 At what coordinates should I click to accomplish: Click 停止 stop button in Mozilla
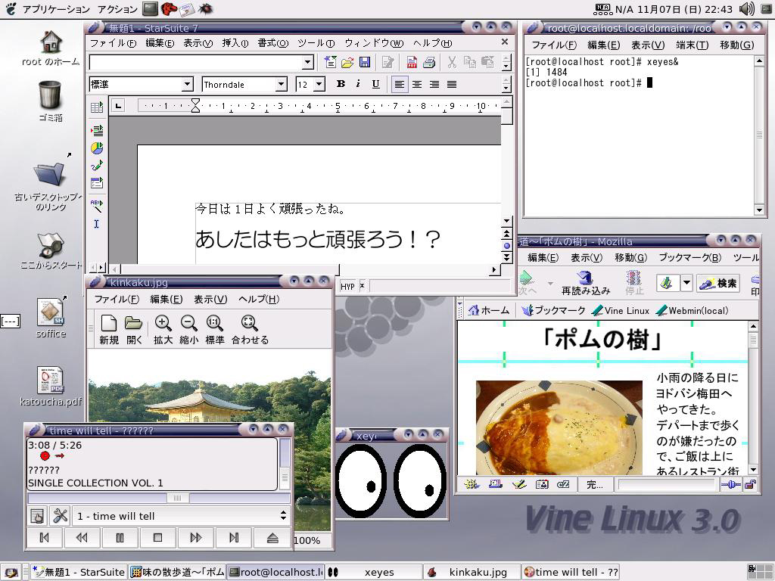pos(634,283)
